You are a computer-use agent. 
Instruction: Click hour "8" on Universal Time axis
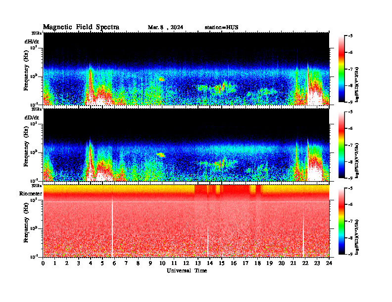coord(138,263)
